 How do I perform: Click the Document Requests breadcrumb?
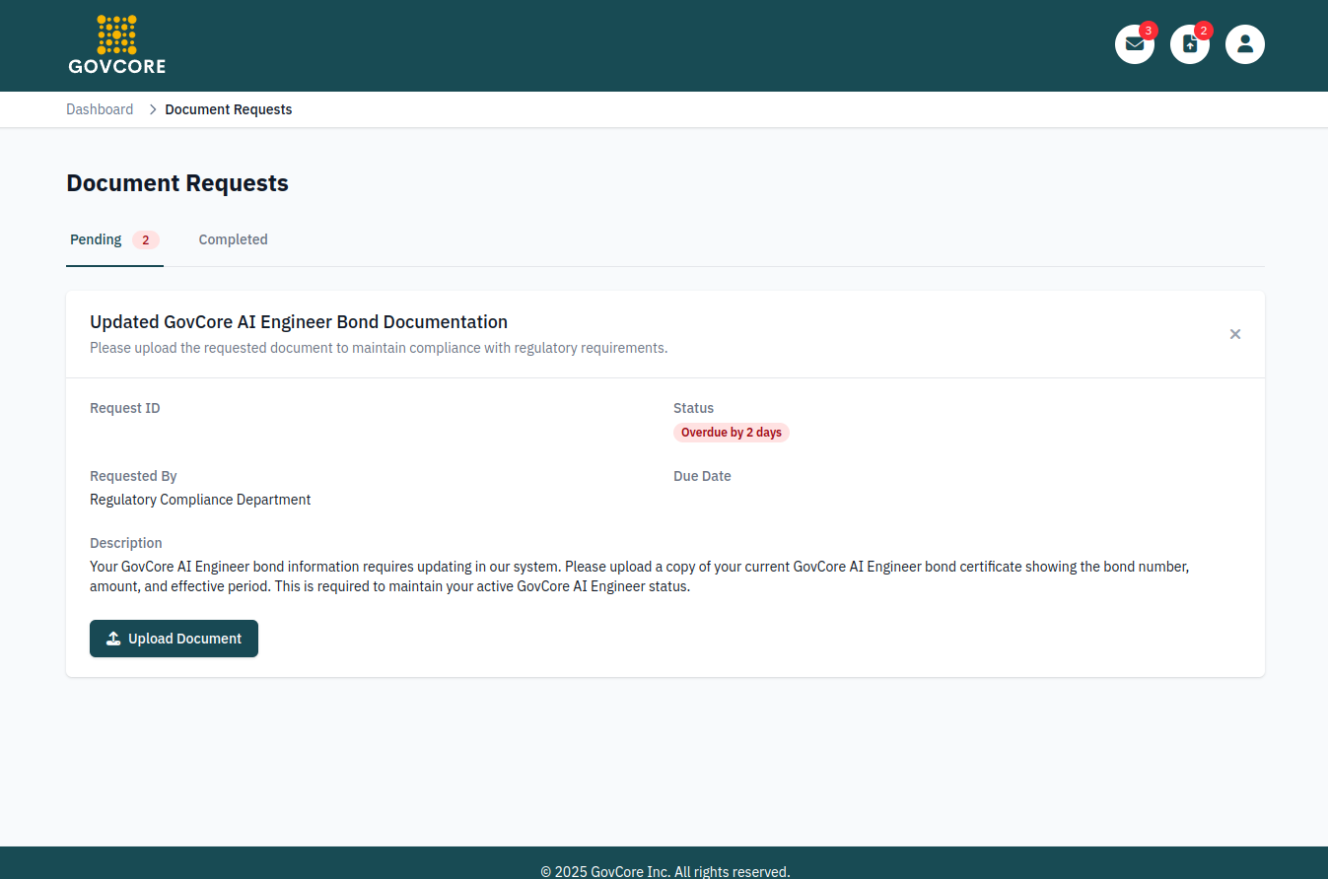[229, 109]
